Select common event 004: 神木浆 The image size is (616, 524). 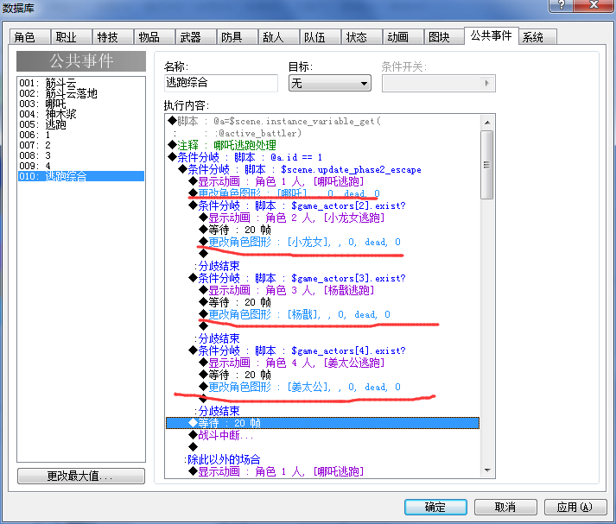tap(81, 114)
